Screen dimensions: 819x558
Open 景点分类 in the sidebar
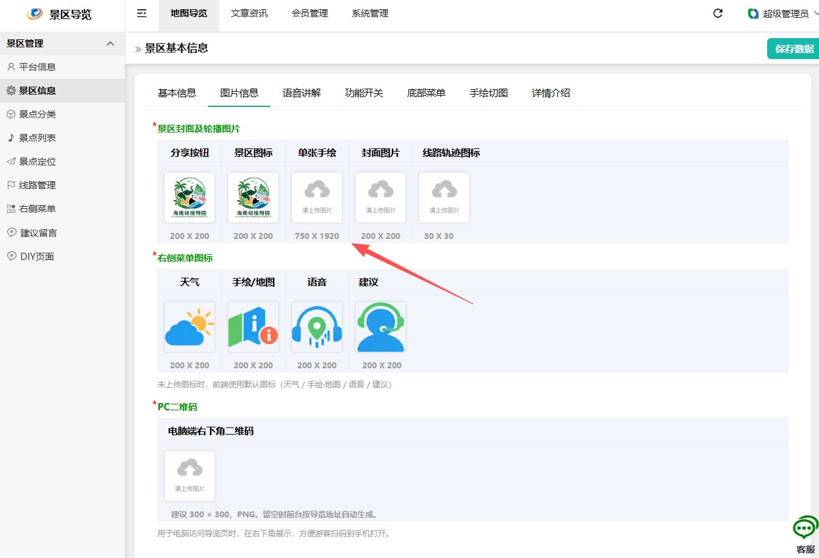point(62,114)
